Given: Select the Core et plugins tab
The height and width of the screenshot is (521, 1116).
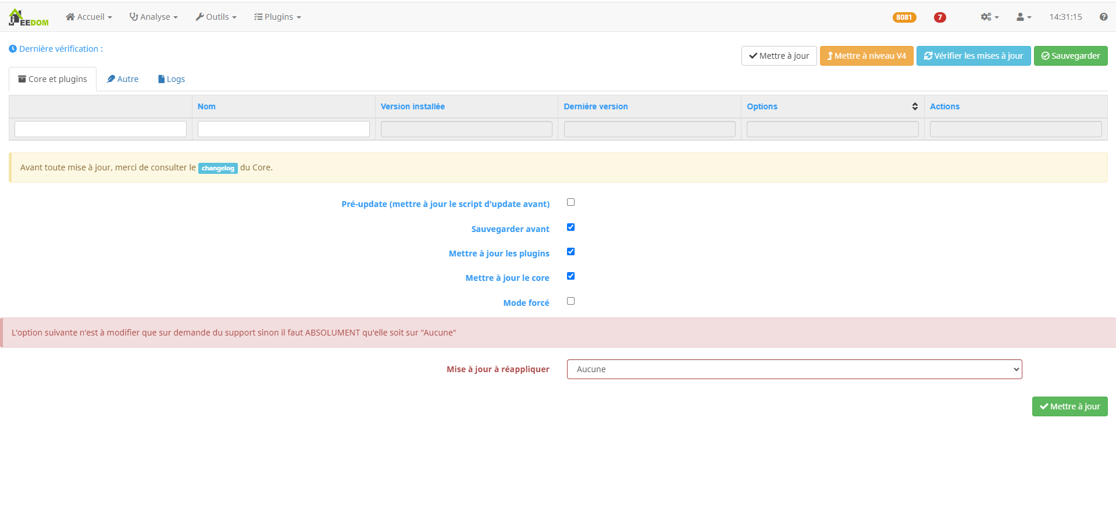Looking at the screenshot, I should [x=52, y=79].
